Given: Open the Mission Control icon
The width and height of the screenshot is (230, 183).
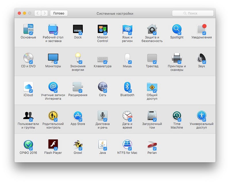Looking at the screenshot, I should (x=103, y=29).
